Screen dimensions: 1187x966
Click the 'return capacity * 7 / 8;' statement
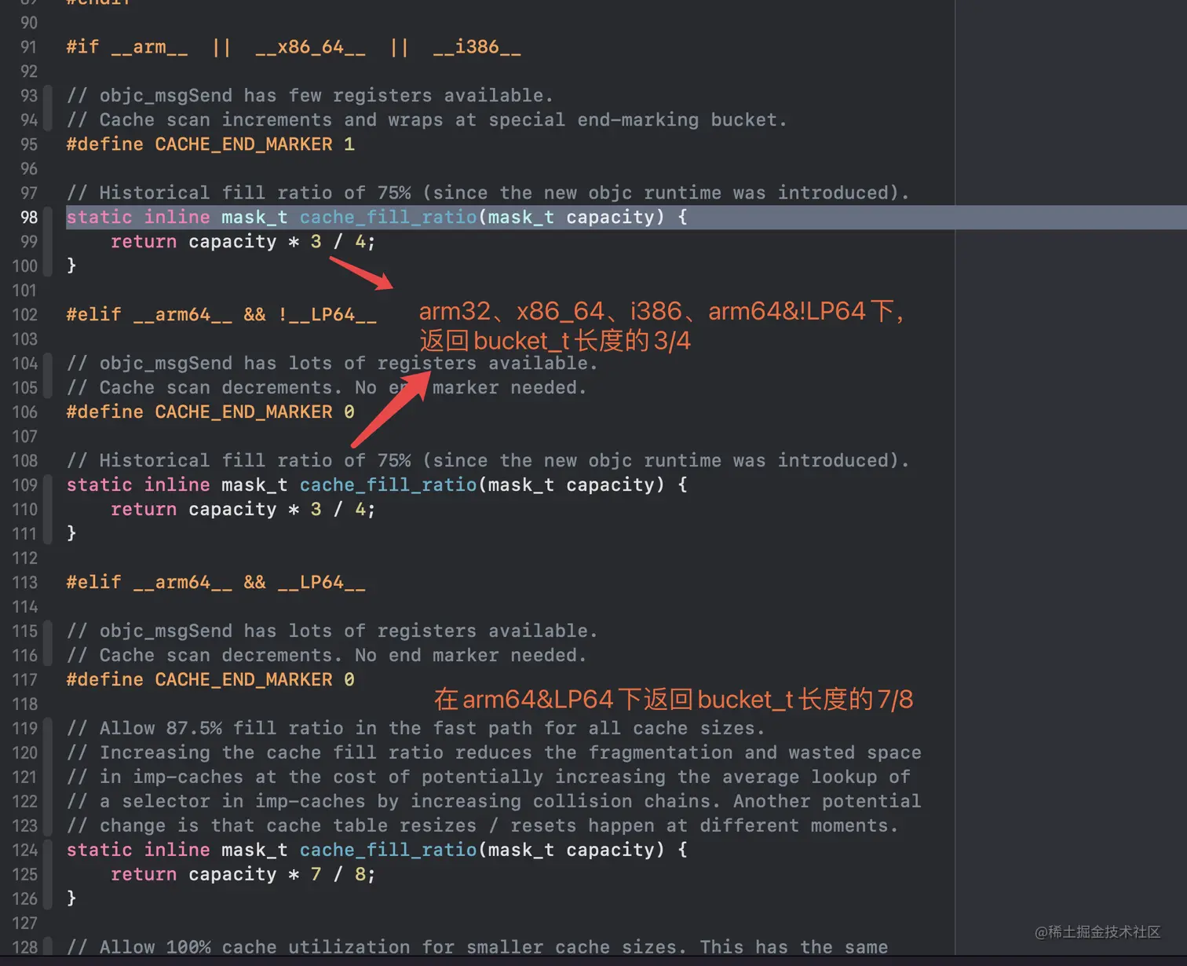point(243,875)
